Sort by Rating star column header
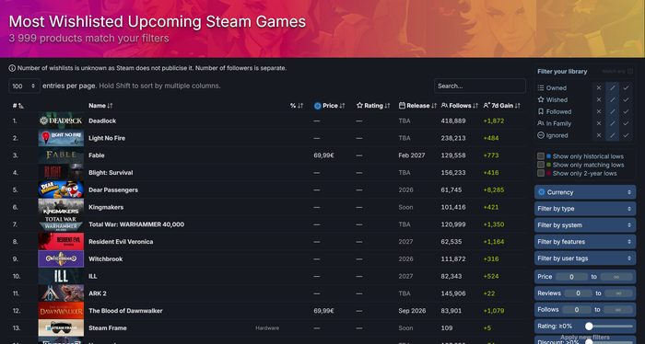Viewport: 645px width, 344px height. [x=373, y=106]
